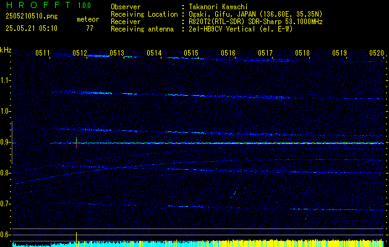This screenshot has width=389, height=247.
Task: Click the gray vertical range bar by 0.9 kHz
Action: (x=12, y=143)
